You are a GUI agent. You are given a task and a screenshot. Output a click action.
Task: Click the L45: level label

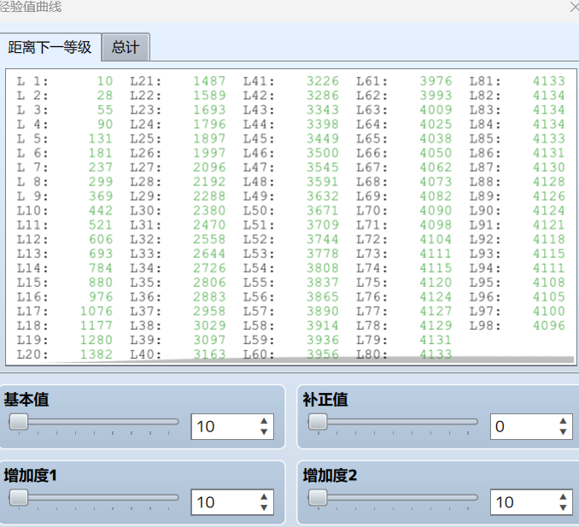click(x=259, y=138)
